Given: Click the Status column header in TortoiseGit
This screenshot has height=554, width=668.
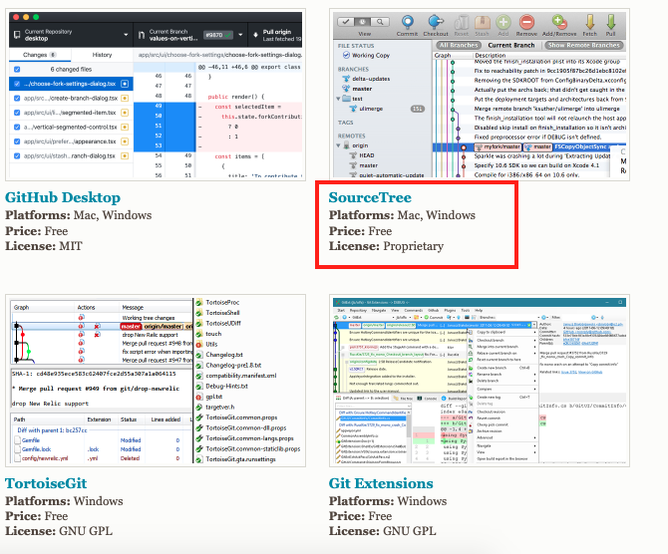Looking at the screenshot, I should coord(129,419).
